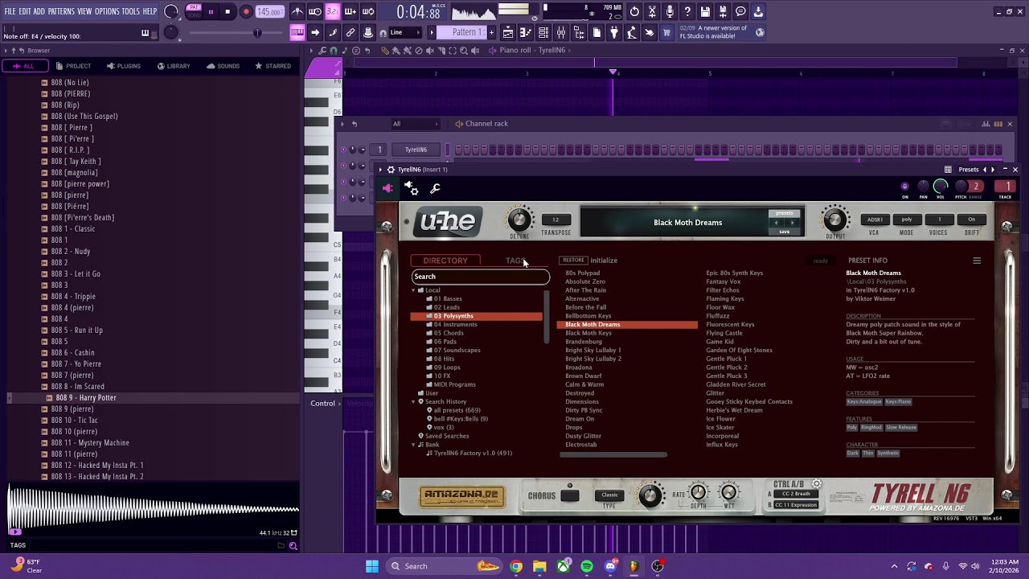Open the shopping cart icon in the toolbar
1029x579 pixels.
666,32
